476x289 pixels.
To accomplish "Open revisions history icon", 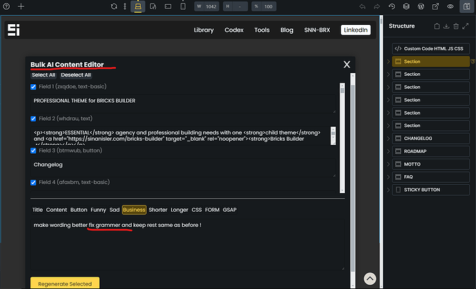I will coord(392,6).
